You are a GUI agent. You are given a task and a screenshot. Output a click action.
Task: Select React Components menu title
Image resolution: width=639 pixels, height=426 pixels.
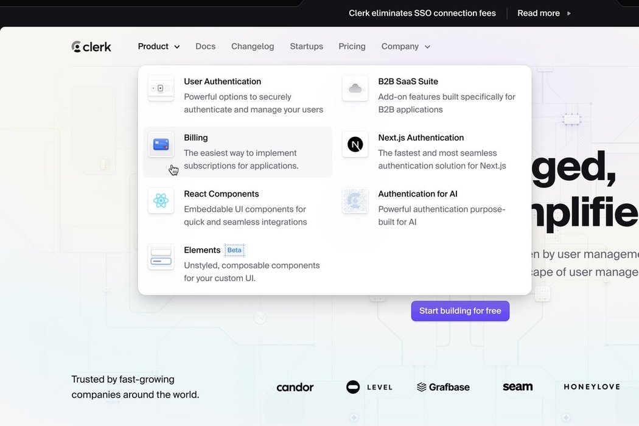(222, 194)
